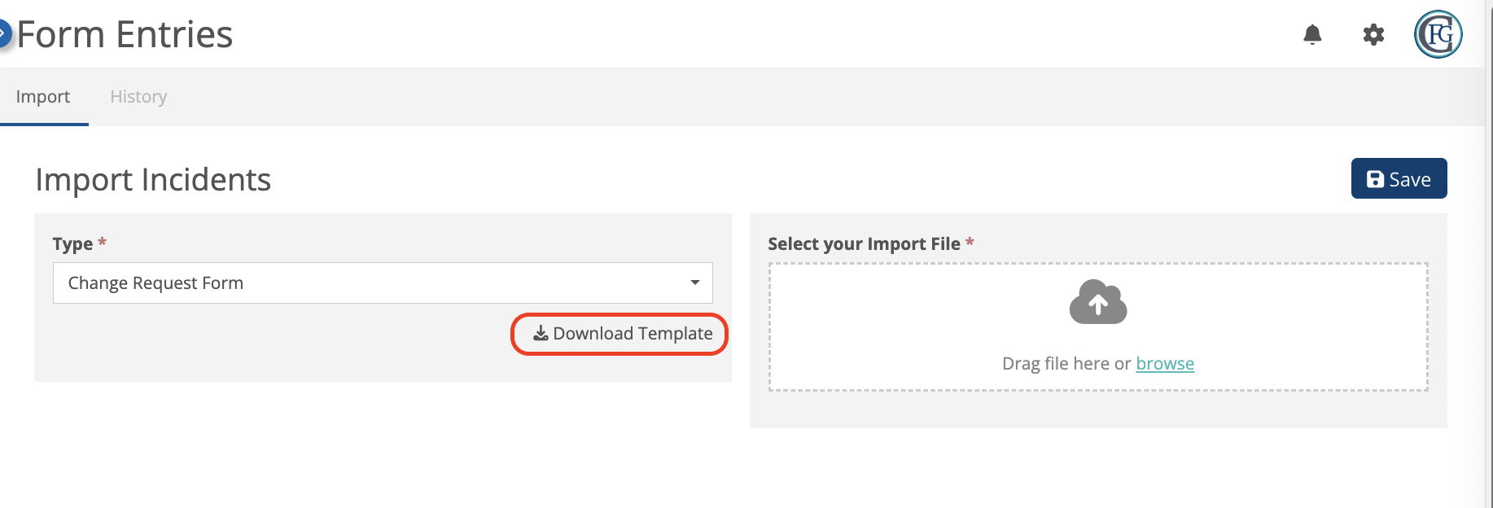Switch to the History tab
This screenshot has height=508, width=1493.
(x=138, y=97)
